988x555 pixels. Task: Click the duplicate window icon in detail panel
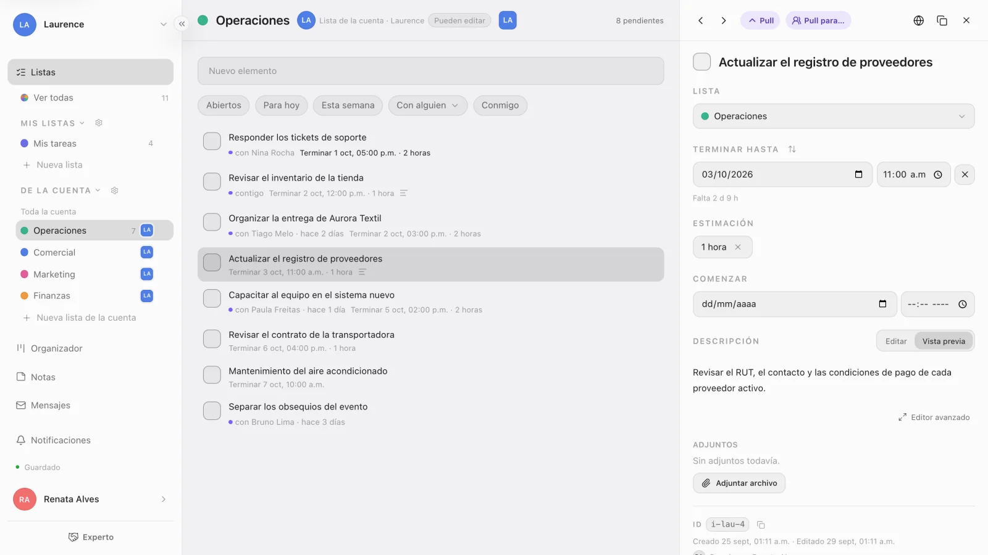coord(942,20)
